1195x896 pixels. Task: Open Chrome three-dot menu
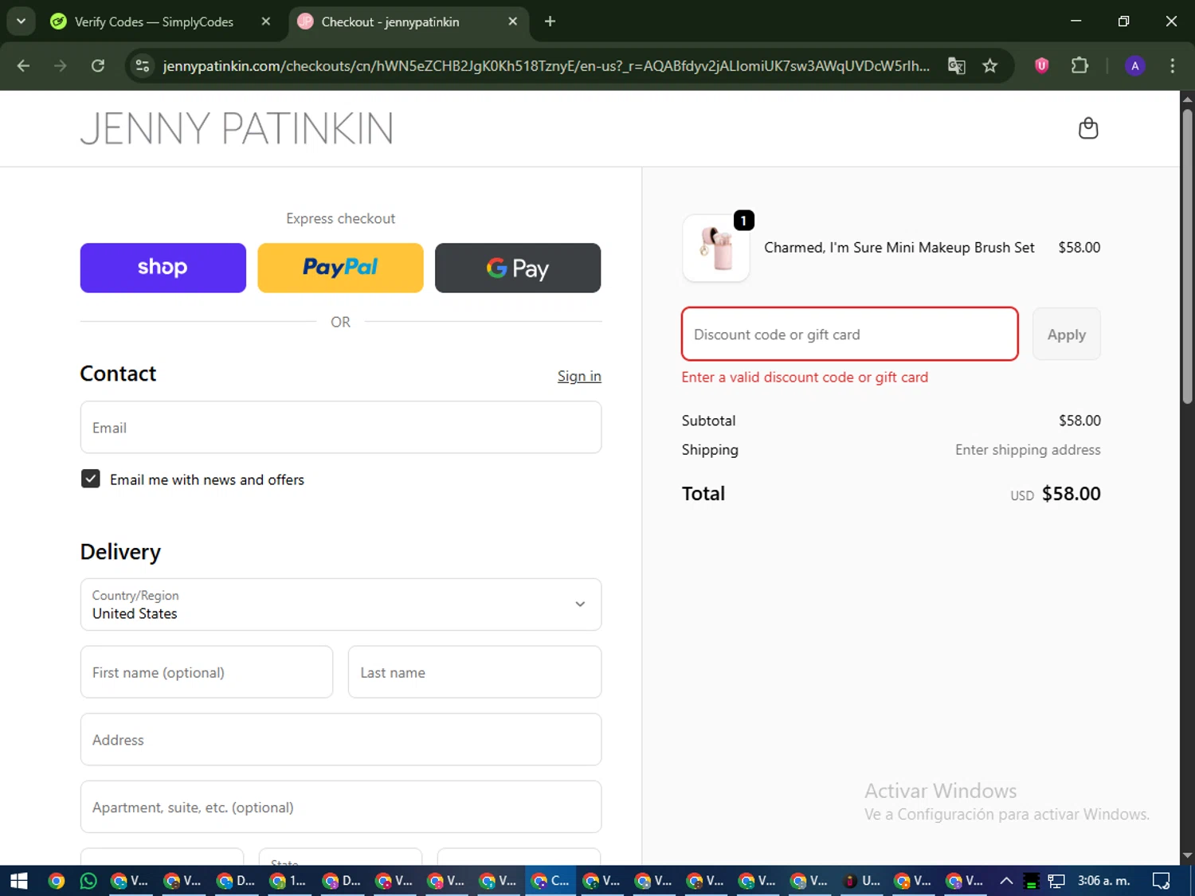tap(1172, 66)
